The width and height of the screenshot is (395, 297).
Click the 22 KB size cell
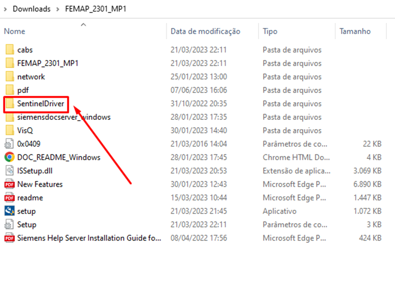(372, 144)
